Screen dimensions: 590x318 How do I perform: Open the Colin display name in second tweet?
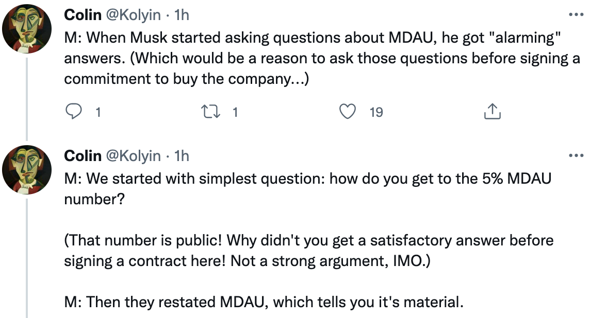(83, 155)
